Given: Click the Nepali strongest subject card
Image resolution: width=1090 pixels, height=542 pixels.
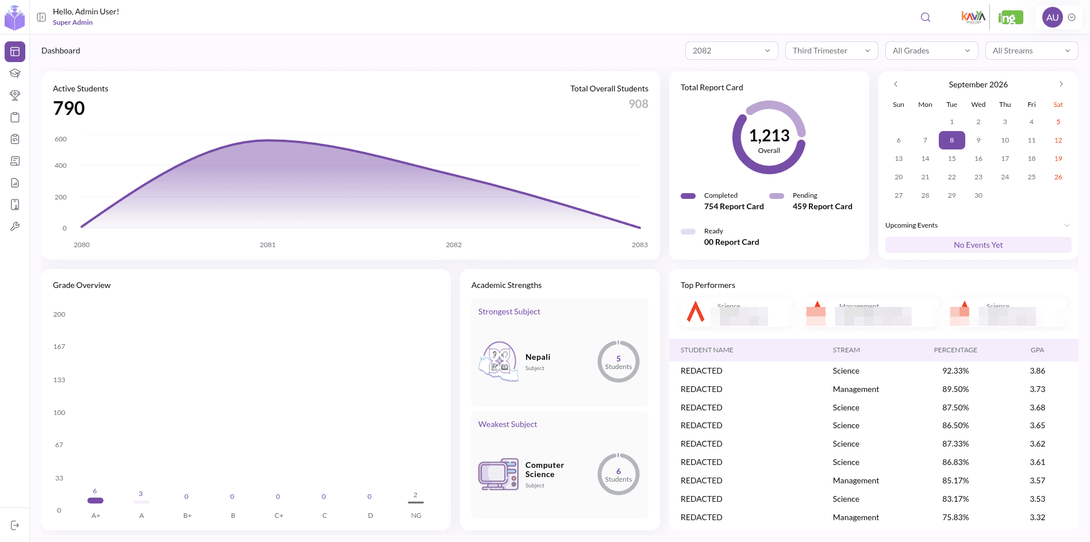Looking at the screenshot, I should [x=560, y=352].
